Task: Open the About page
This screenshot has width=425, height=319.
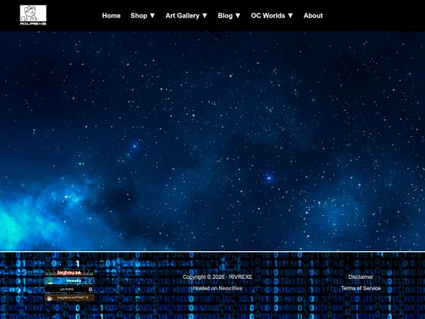Action: coord(313,16)
